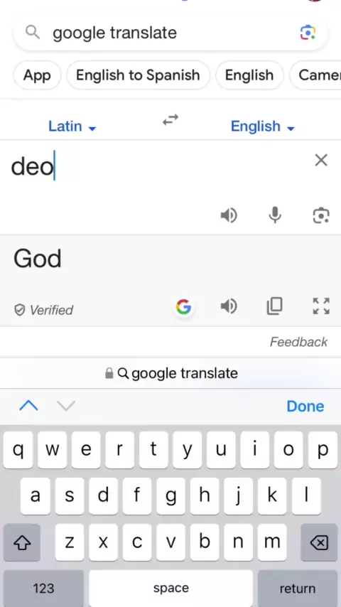The height and width of the screenshot is (607, 341).
Task: Listen to translation 'God' pronunciation
Action: (229, 306)
